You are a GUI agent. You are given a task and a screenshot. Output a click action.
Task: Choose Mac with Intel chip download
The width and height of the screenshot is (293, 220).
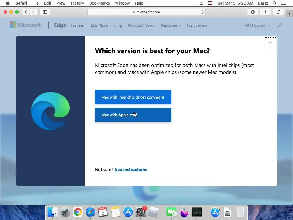click(133, 97)
